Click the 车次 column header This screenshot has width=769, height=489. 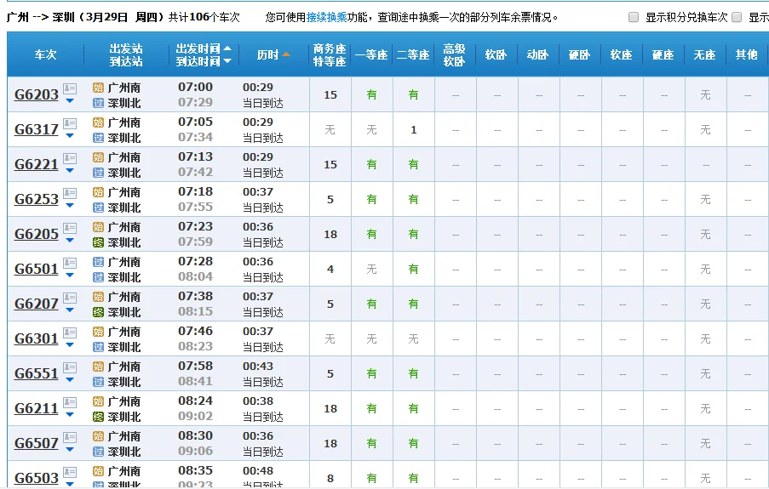coord(45,55)
